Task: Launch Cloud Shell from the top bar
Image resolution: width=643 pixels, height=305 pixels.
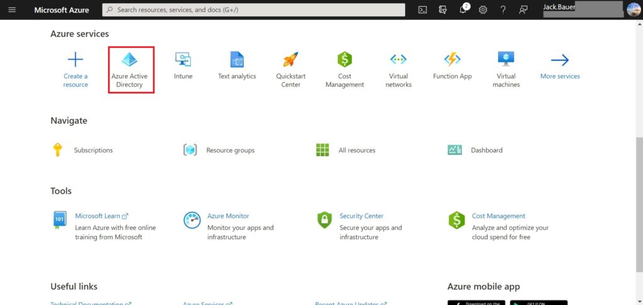Action: (423, 10)
